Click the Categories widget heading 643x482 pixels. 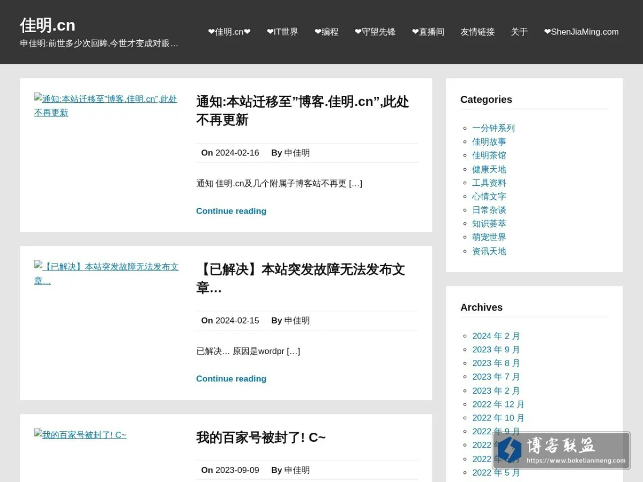coord(486,100)
